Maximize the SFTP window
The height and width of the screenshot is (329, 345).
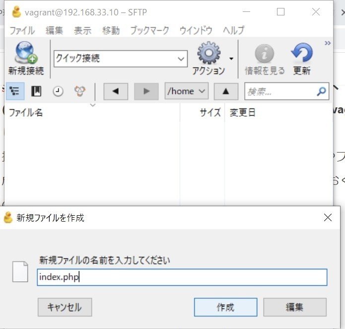coord(280,11)
